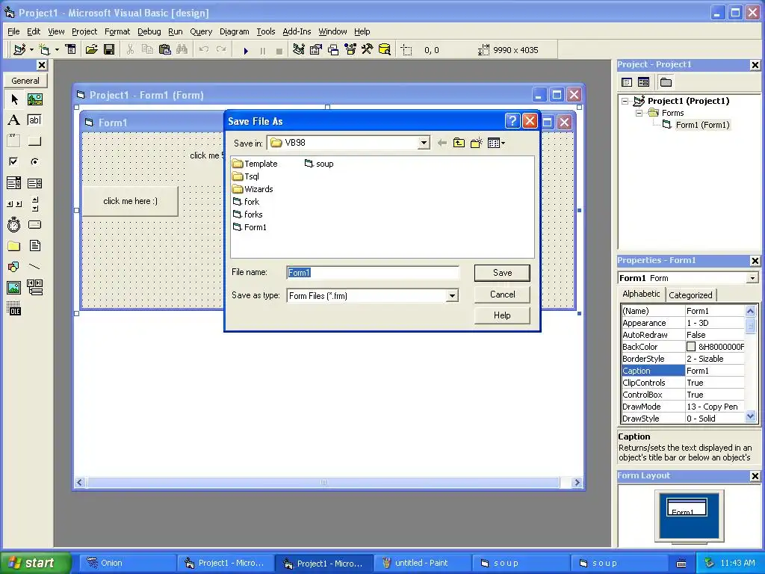Screen dimensions: 765x574
Task: Select the 'soup' file in Save dialog list
Action: click(x=319, y=164)
